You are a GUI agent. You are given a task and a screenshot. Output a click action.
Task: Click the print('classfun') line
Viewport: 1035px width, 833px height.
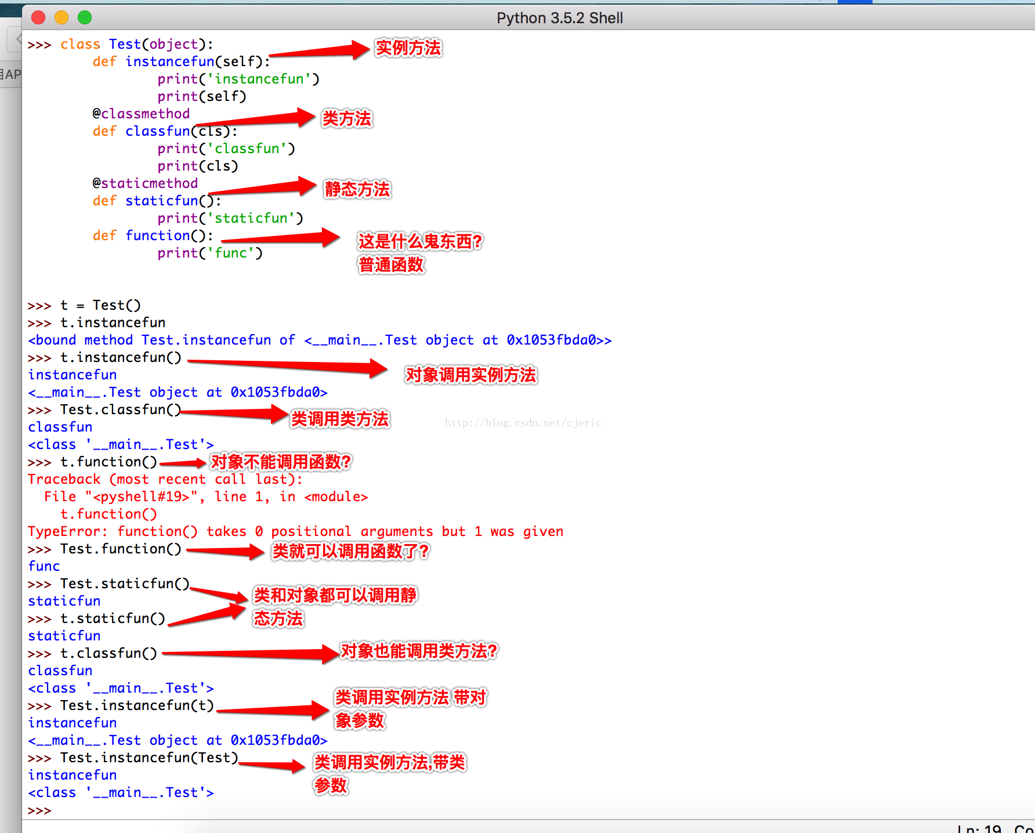pyautogui.click(x=226, y=149)
